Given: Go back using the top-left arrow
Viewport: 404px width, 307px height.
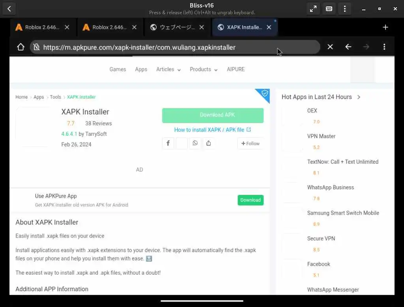Looking at the screenshot, I should point(9,9).
